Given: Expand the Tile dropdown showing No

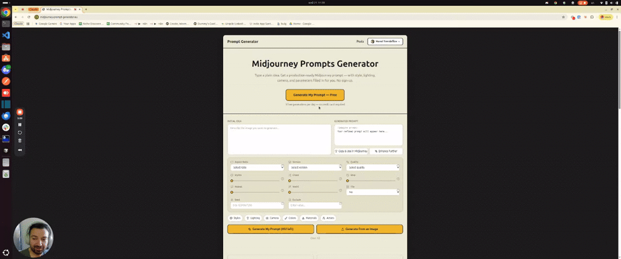Looking at the screenshot, I should pyautogui.click(x=373, y=192).
